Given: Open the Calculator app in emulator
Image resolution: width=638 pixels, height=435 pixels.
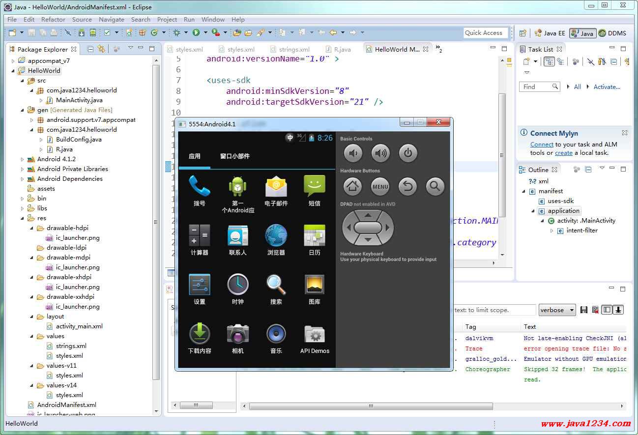Looking at the screenshot, I should pyautogui.click(x=199, y=240).
